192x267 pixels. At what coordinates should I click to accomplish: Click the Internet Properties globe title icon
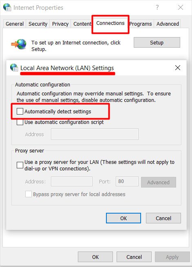(x=7, y=7)
